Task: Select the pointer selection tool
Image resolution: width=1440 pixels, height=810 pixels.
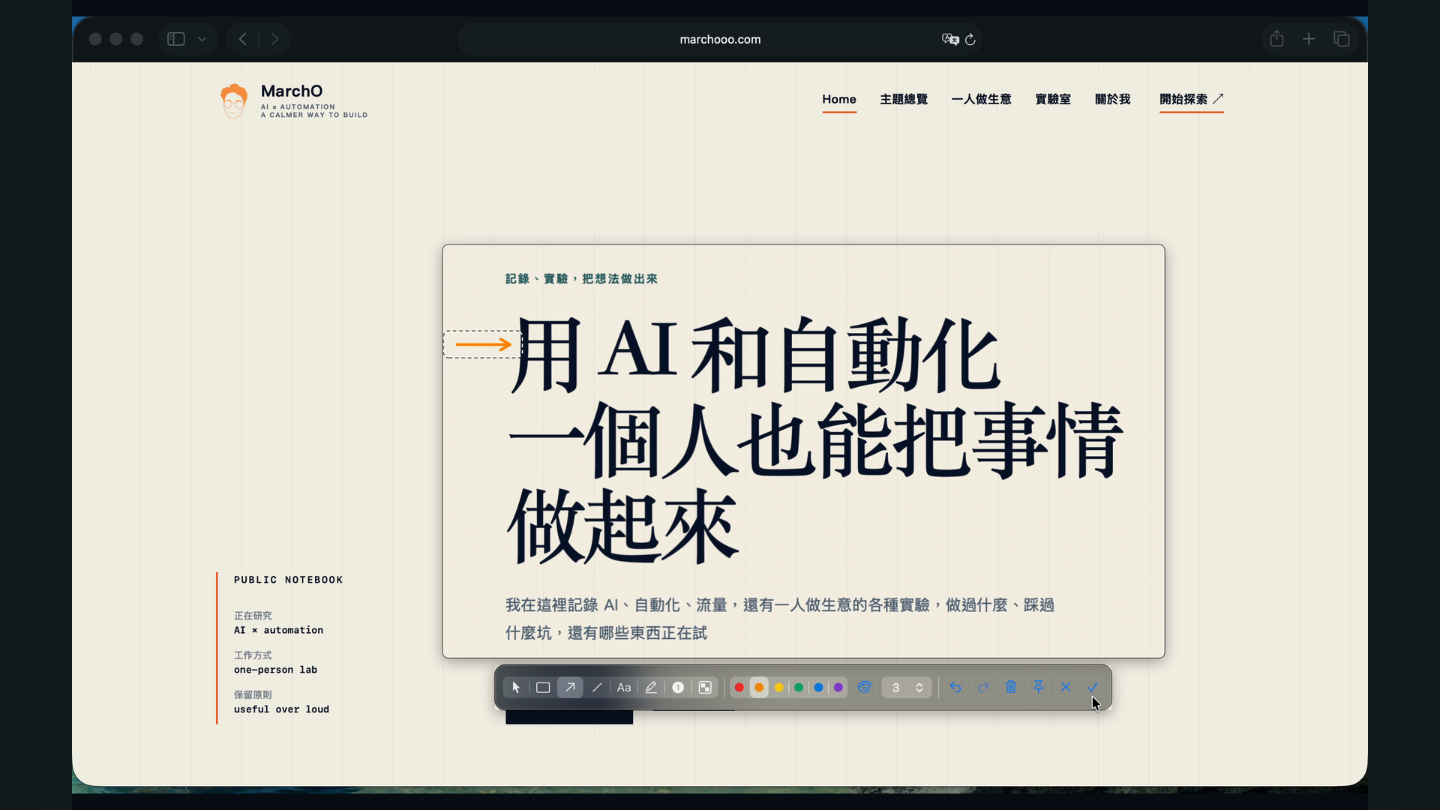Action: click(x=516, y=687)
